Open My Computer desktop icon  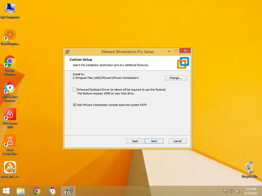click(10, 10)
